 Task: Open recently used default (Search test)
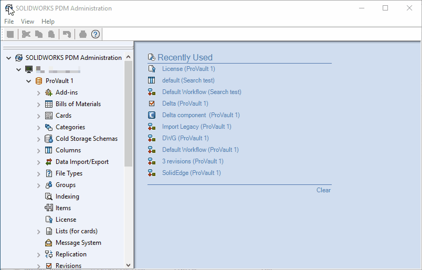tap(188, 80)
